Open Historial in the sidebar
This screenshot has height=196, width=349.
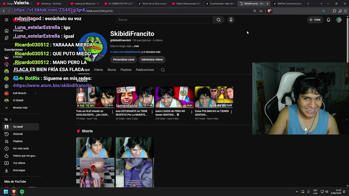click(x=21, y=134)
